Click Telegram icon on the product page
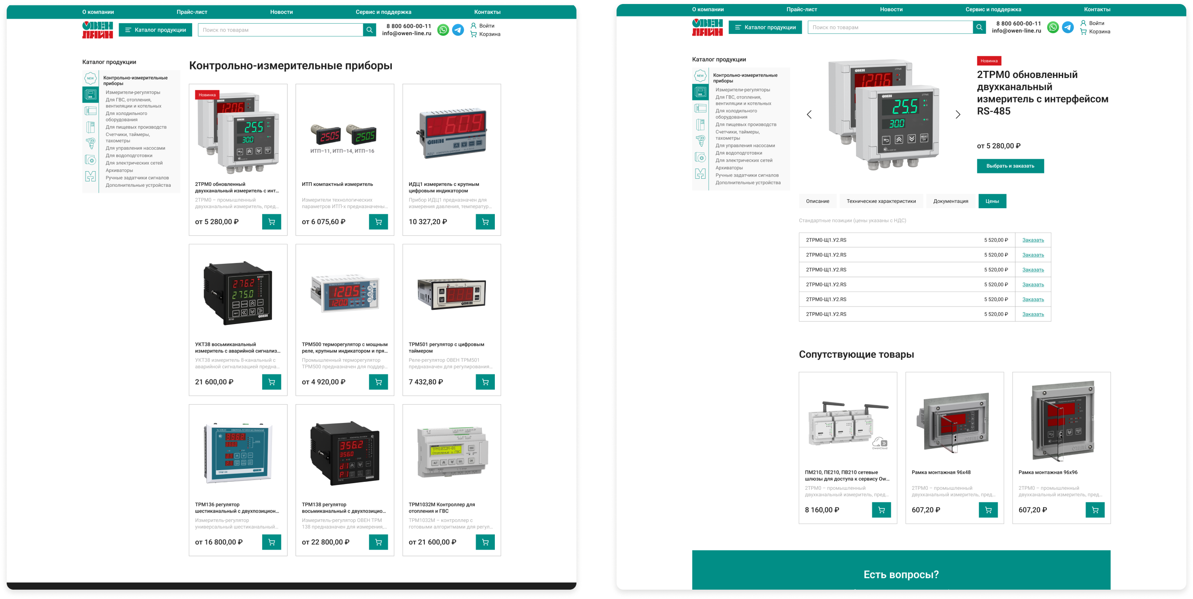The width and height of the screenshot is (1193, 599). tap(1068, 27)
